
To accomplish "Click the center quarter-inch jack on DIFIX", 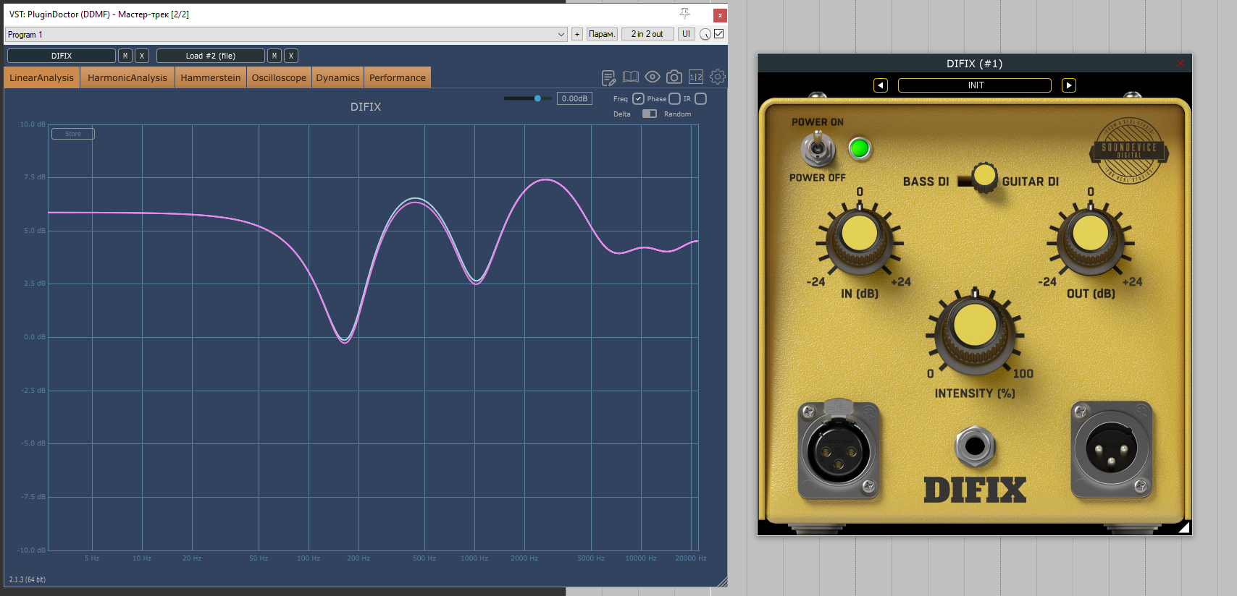I will point(975,446).
